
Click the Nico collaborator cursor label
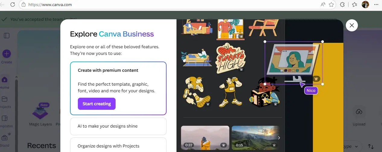311,90
